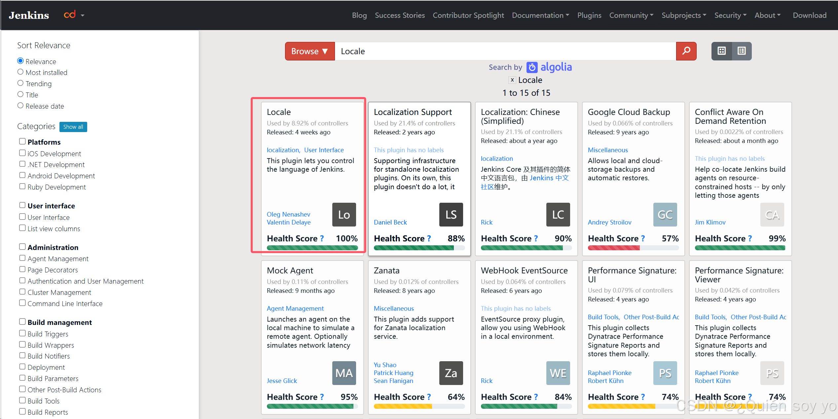Select Release date sort option
Viewport: 838px width, 419px height.
click(20, 106)
